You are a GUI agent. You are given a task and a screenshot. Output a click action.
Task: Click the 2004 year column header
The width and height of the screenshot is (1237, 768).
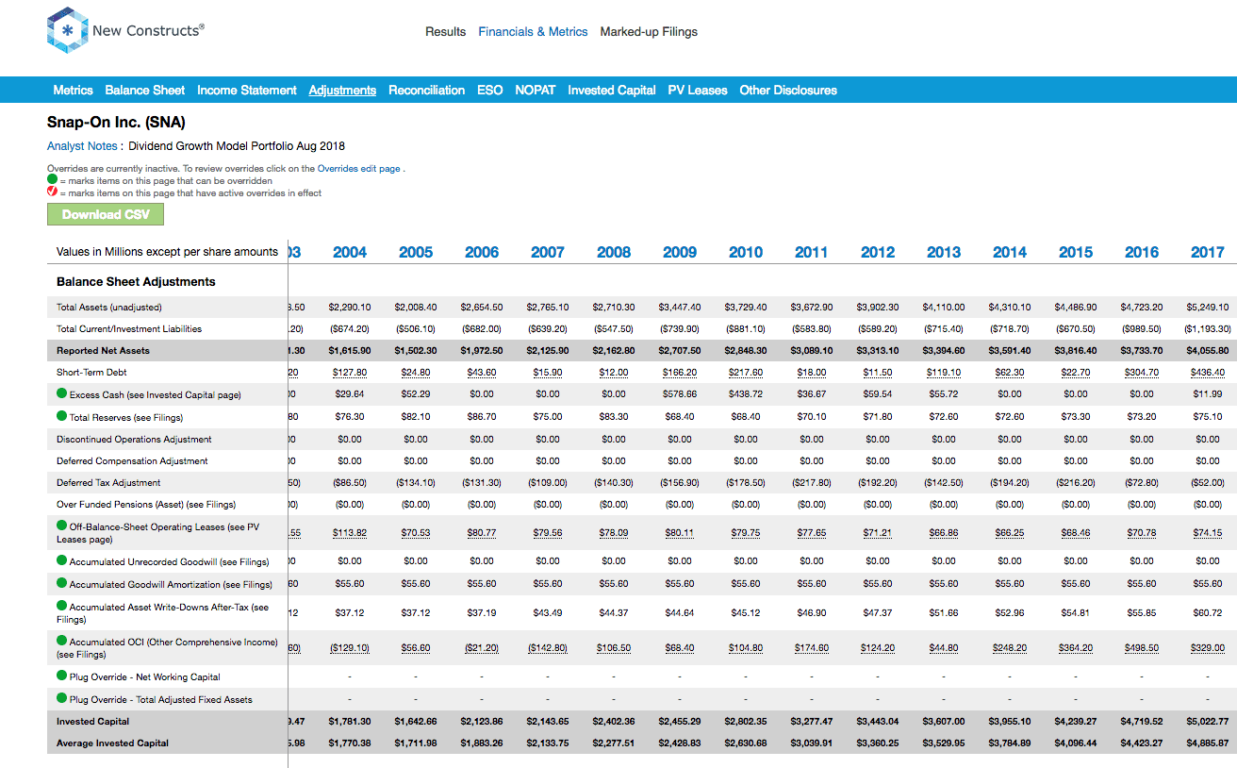(350, 252)
